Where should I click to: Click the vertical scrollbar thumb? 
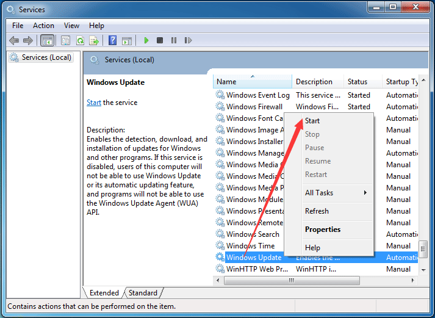423,249
